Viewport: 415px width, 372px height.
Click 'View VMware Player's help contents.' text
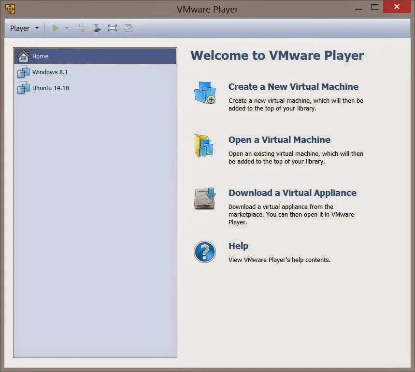(279, 260)
